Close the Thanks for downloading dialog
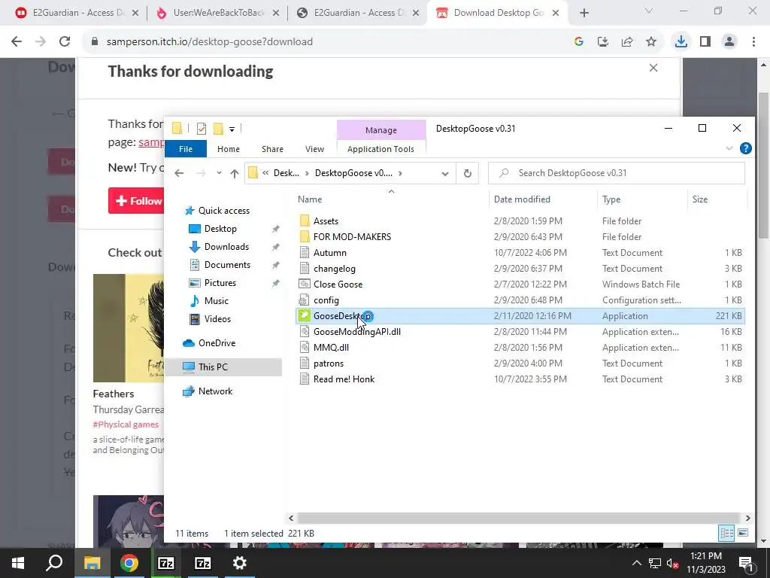Viewport: 770px width, 578px height. point(653,68)
